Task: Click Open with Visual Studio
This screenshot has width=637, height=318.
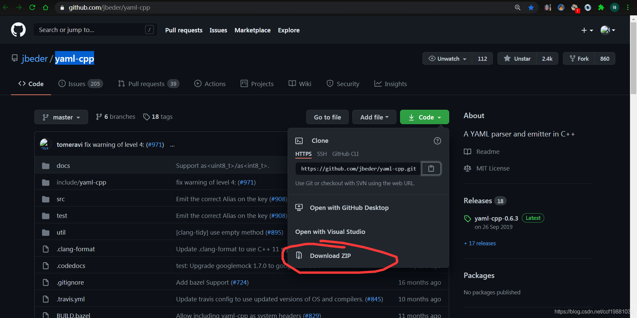Action: [x=330, y=232]
